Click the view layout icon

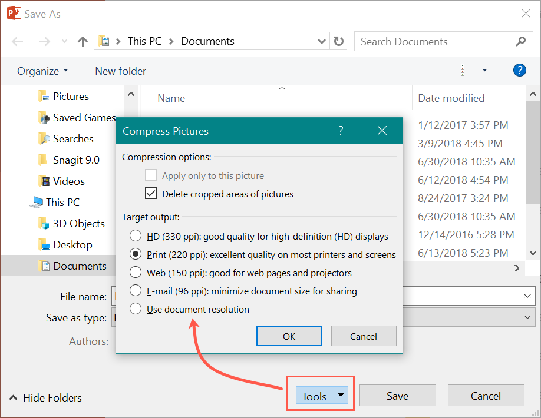pyautogui.click(x=467, y=70)
